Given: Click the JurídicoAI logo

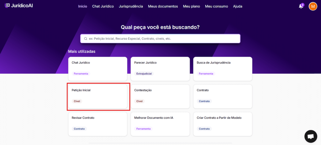Looking at the screenshot, I should pyautogui.click(x=19, y=6).
